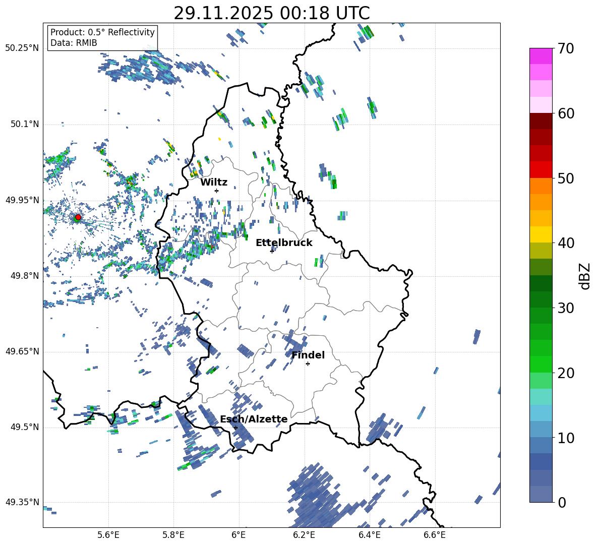Click the yellow swatch just above 40 dBZ

click(541, 234)
